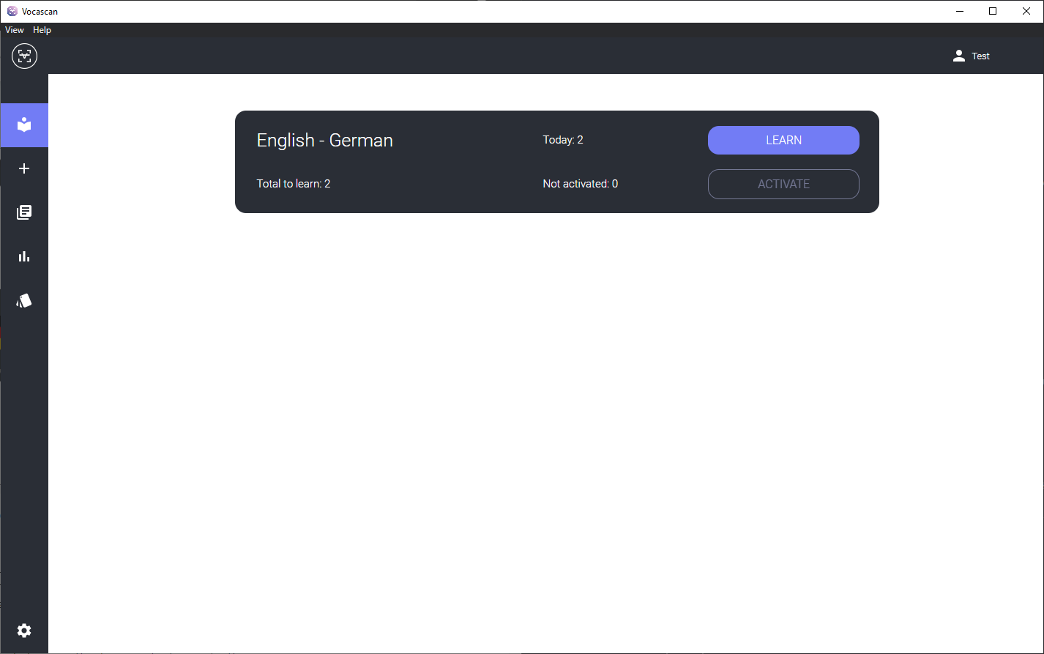The height and width of the screenshot is (654, 1044).
Task: Click the Total to learn: 2 text
Action: [x=294, y=184]
